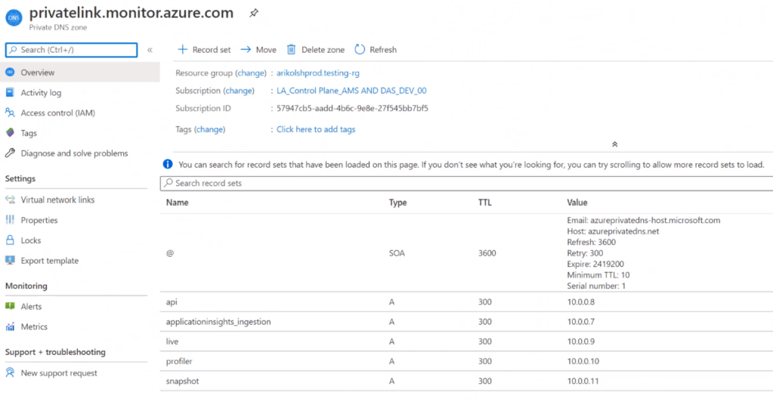The image size is (773, 402).
Task: Click the Delete zone trash icon
Action: pyautogui.click(x=292, y=50)
